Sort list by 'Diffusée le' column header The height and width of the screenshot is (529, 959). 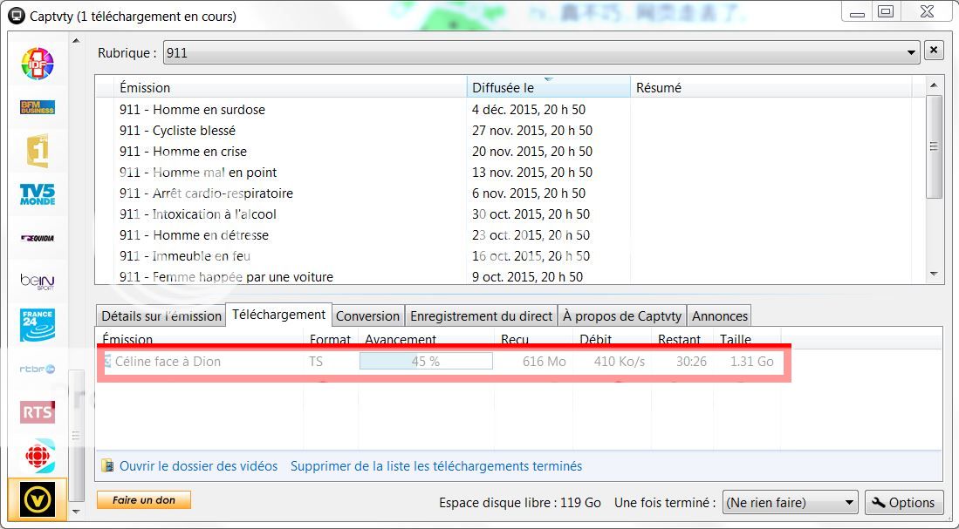click(x=547, y=87)
